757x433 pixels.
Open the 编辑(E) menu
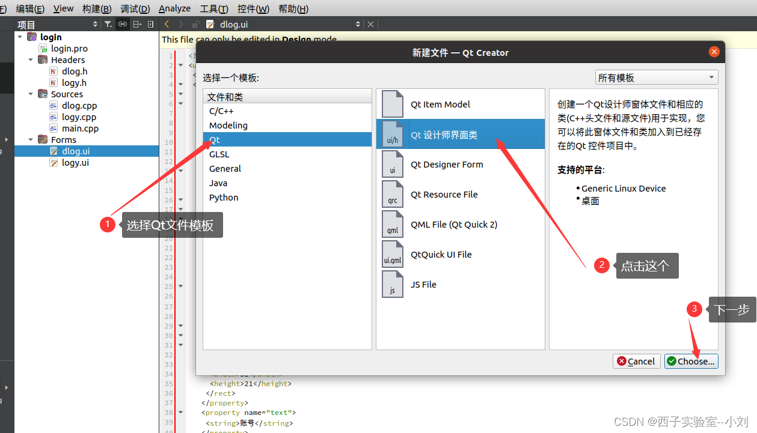tap(30, 8)
